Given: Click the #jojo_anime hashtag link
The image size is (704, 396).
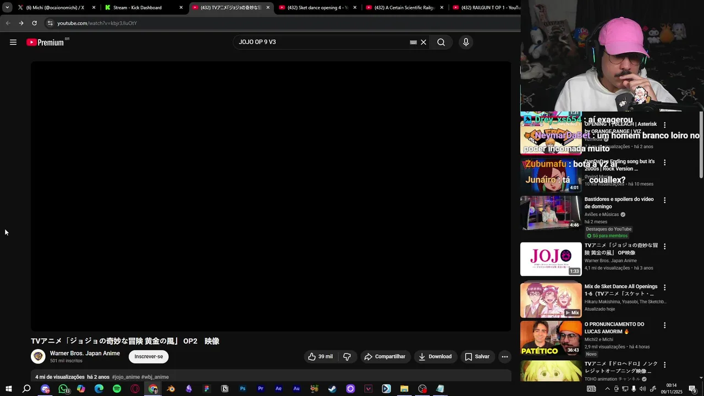Looking at the screenshot, I should (125, 377).
